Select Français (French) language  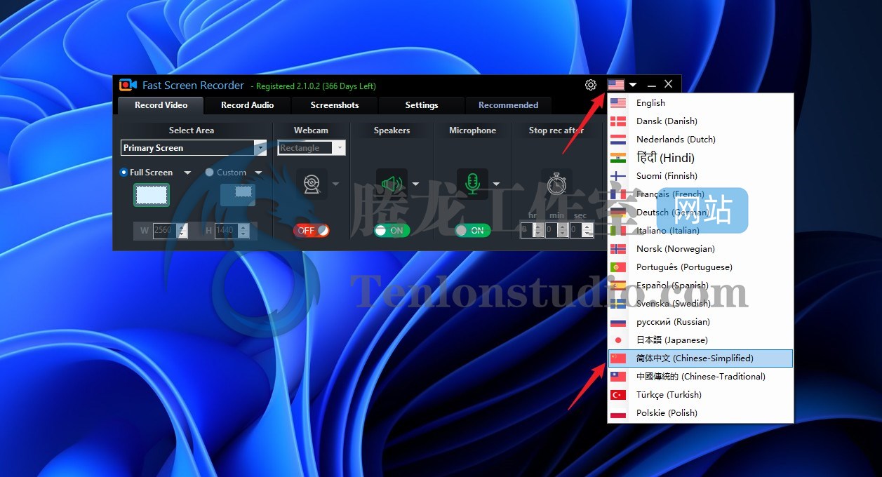coord(700,194)
